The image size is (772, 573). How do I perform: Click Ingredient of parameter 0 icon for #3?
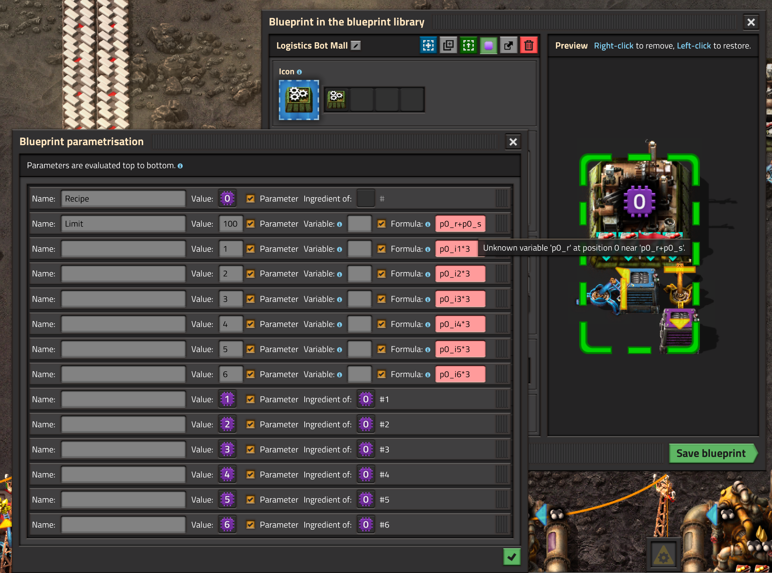(x=366, y=449)
